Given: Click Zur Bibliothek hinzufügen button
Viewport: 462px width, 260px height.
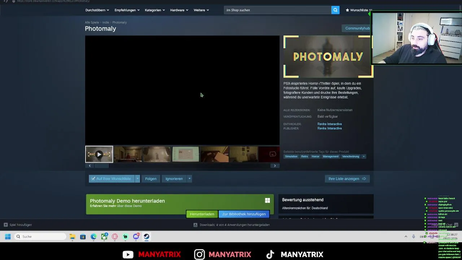Looking at the screenshot, I should 244,214.
